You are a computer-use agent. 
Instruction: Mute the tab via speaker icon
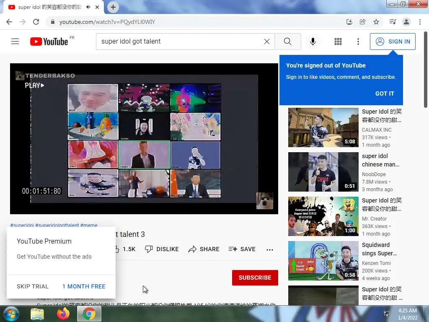coord(88,7)
